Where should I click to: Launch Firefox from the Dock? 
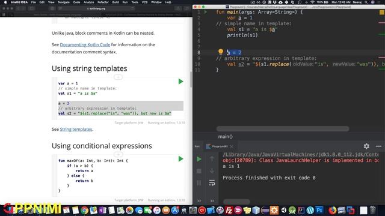pos(332,211)
